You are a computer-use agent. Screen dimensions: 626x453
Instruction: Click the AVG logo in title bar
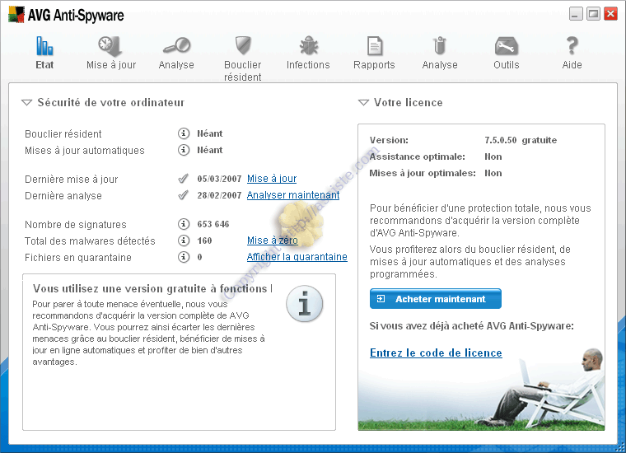[16, 14]
